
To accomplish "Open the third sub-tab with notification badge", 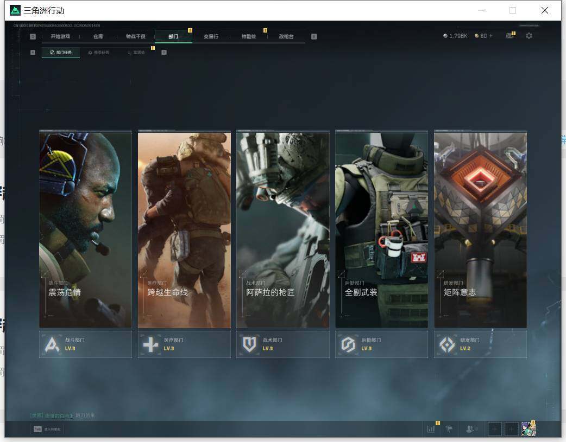I will [136, 53].
